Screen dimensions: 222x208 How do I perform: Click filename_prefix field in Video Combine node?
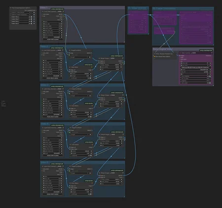click(x=196, y=67)
